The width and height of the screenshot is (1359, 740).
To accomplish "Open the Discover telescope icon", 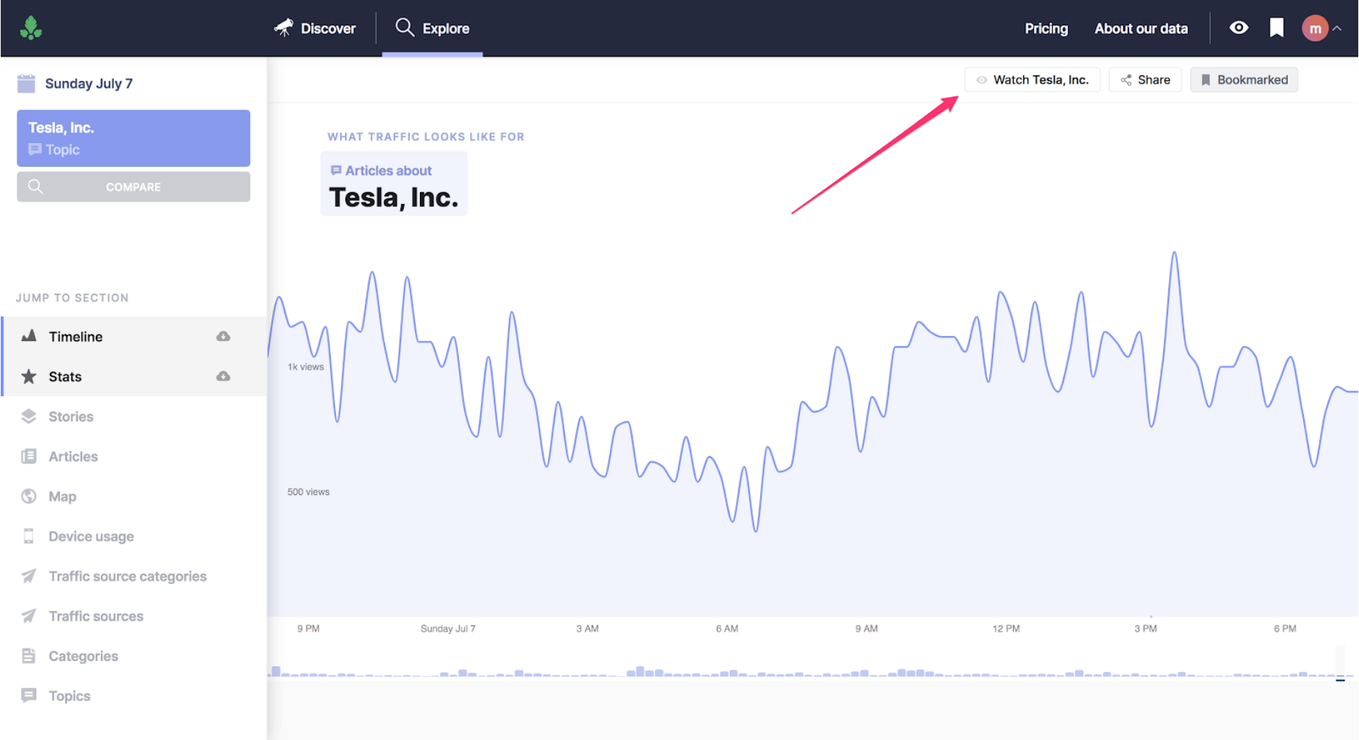I will click(x=284, y=28).
